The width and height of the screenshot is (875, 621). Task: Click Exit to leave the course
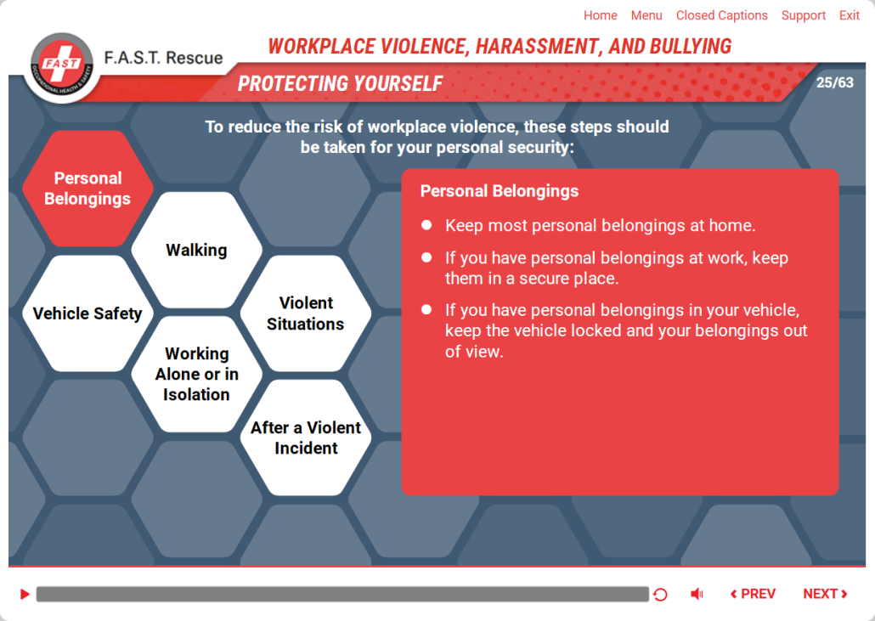[850, 15]
